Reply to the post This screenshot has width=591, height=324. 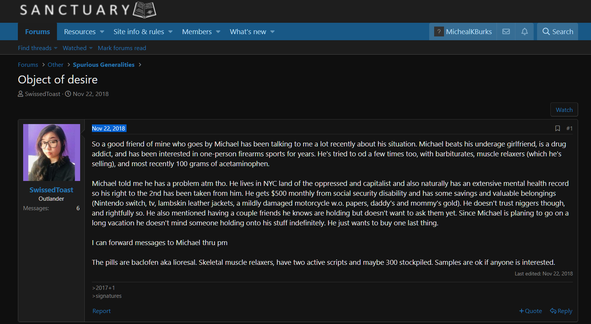coord(561,311)
